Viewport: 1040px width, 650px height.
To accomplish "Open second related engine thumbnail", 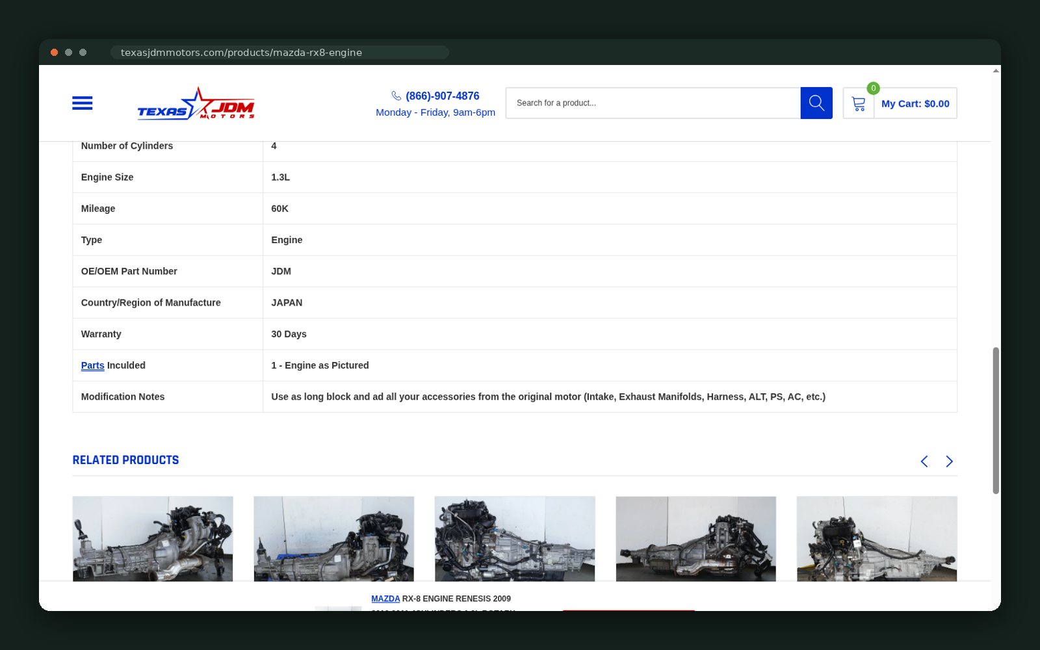I will (x=333, y=539).
